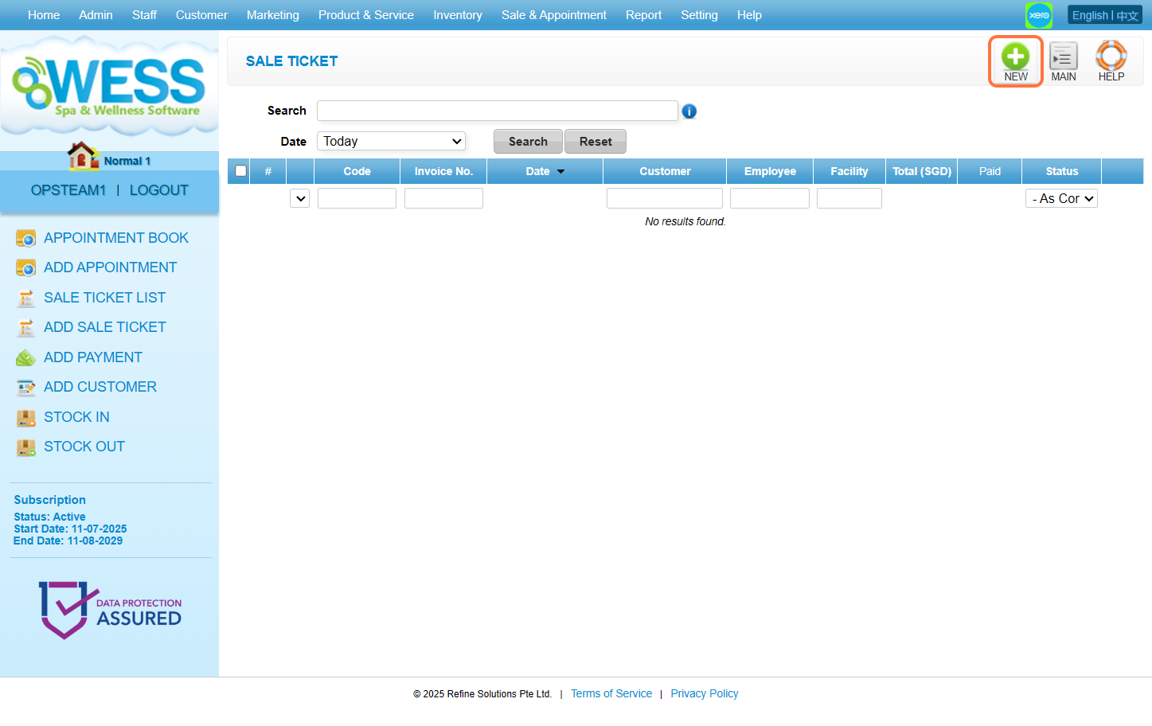Click the Stock In sidebar icon
The height and width of the screenshot is (726, 1152).
[x=26, y=418]
